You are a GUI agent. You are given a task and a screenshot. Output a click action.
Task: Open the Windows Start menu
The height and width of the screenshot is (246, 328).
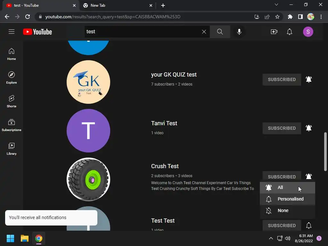[x=10, y=238]
